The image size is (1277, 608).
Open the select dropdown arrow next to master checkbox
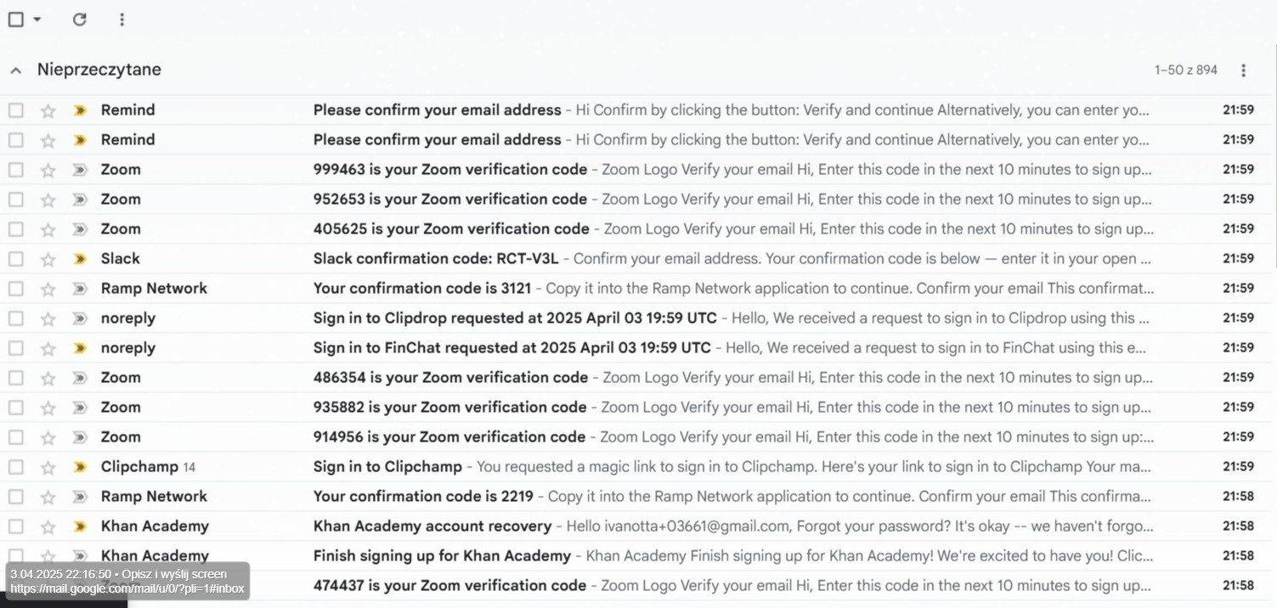click(37, 19)
